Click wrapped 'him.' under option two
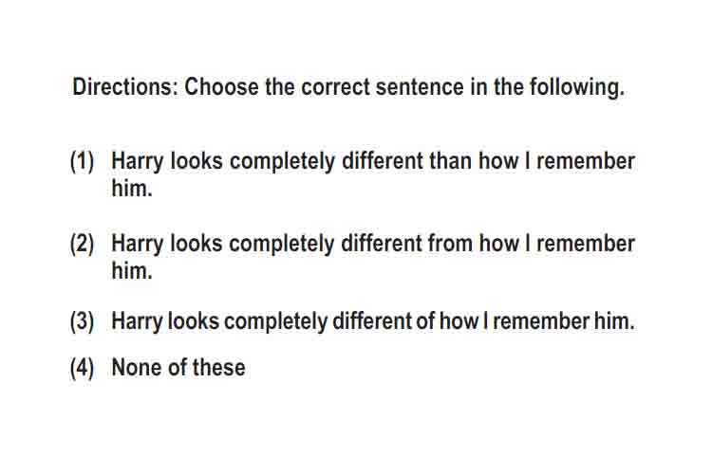Image resolution: width=712 pixels, height=474 pixels. click(132, 271)
